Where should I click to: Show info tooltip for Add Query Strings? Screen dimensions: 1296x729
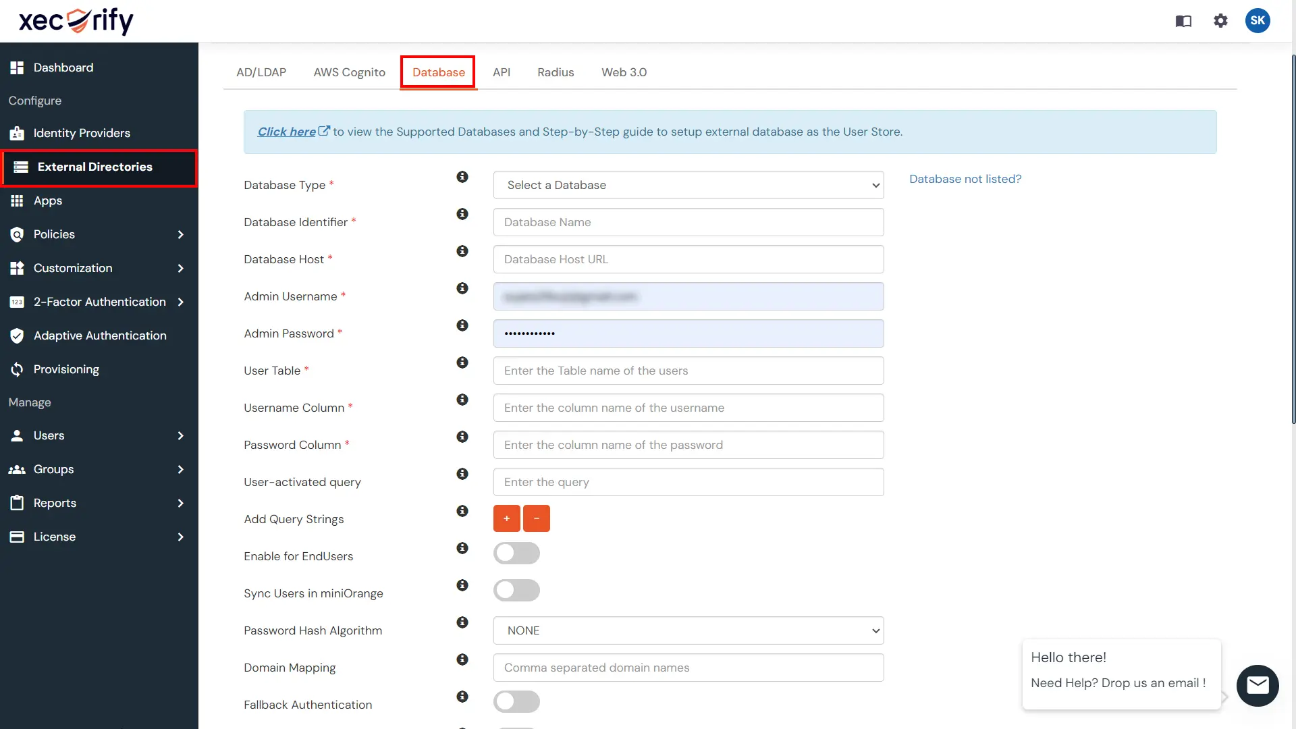point(462,511)
